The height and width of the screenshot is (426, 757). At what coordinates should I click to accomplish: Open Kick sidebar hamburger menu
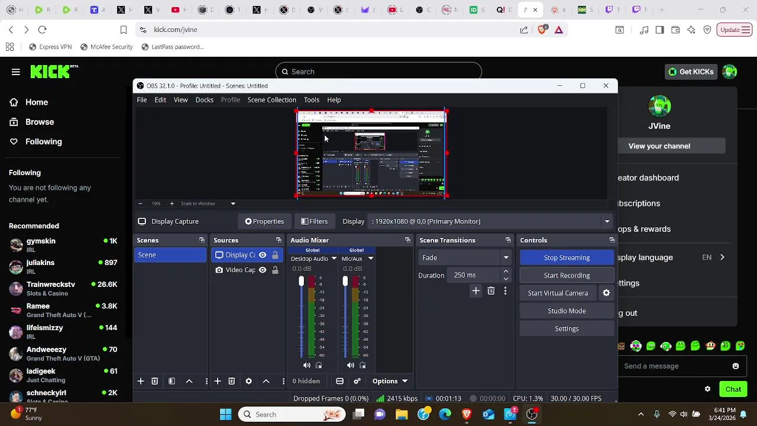pos(16,72)
